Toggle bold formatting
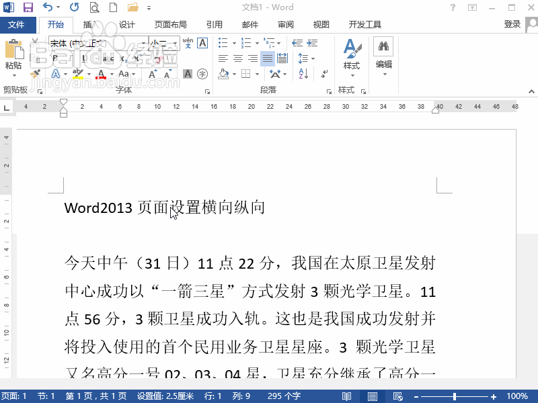Screen dimensions: 538x403 coord(54,58)
